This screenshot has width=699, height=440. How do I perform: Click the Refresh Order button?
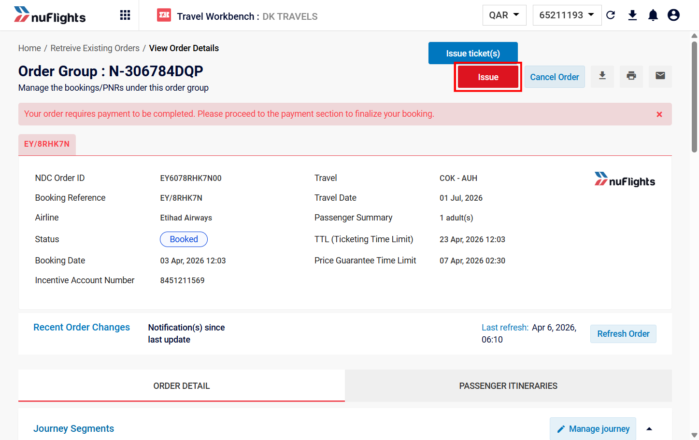[x=623, y=334]
